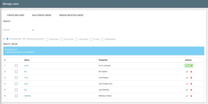The height and width of the screenshot is (104, 208).
Task: Open Bulk Create Users
Action: tap(42, 15)
